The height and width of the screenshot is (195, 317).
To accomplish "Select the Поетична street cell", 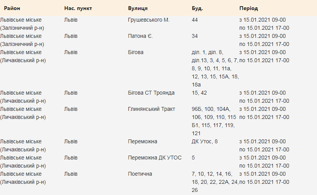I will point(140,174).
